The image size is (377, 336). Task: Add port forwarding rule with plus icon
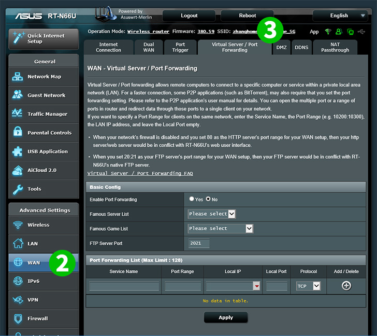[x=346, y=286]
